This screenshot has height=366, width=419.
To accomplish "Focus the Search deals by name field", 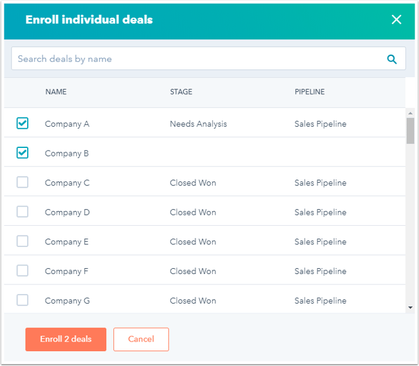I will pos(193,59).
